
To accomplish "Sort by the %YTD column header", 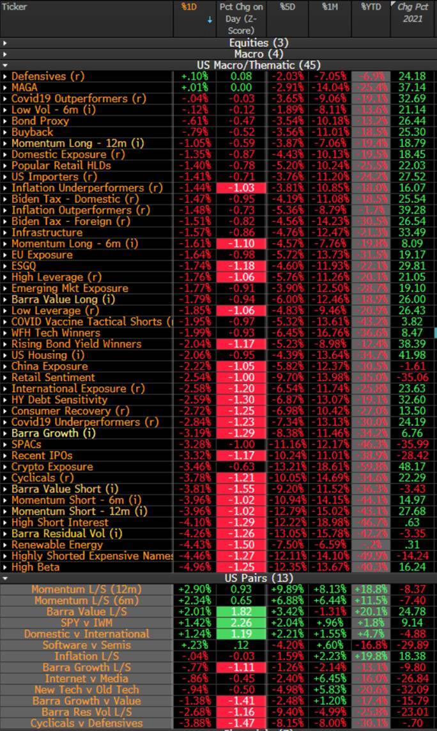I will (x=370, y=7).
